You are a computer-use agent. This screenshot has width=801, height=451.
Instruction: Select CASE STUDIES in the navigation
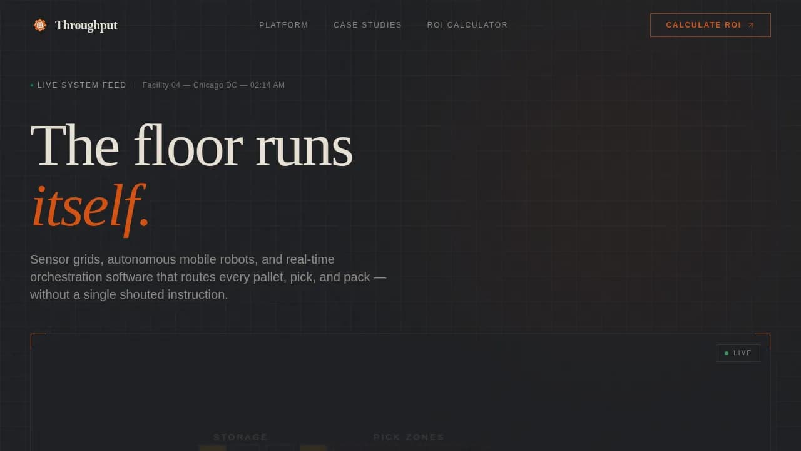(x=367, y=25)
